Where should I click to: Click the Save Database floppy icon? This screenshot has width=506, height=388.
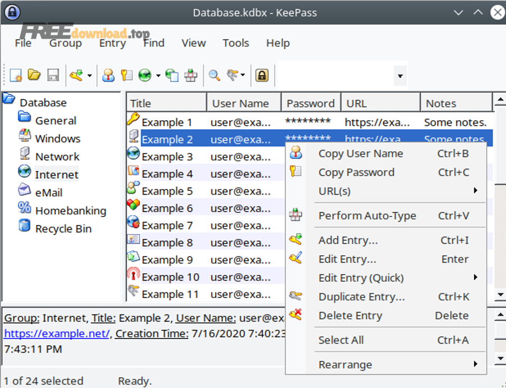coord(53,75)
